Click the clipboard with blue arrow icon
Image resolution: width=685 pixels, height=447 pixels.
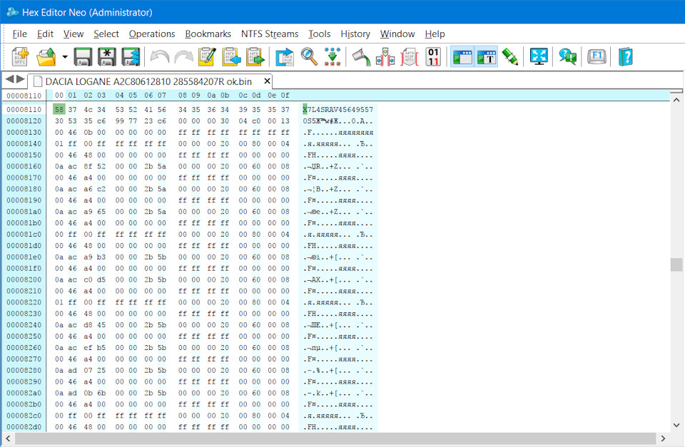[x=231, y=57]
